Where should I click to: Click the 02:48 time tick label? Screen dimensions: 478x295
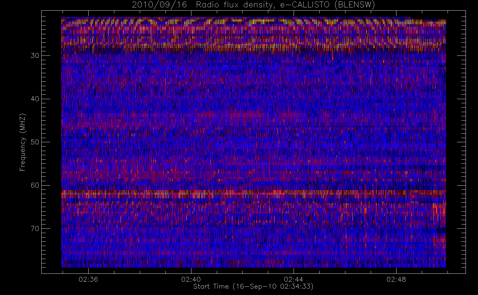396,279
